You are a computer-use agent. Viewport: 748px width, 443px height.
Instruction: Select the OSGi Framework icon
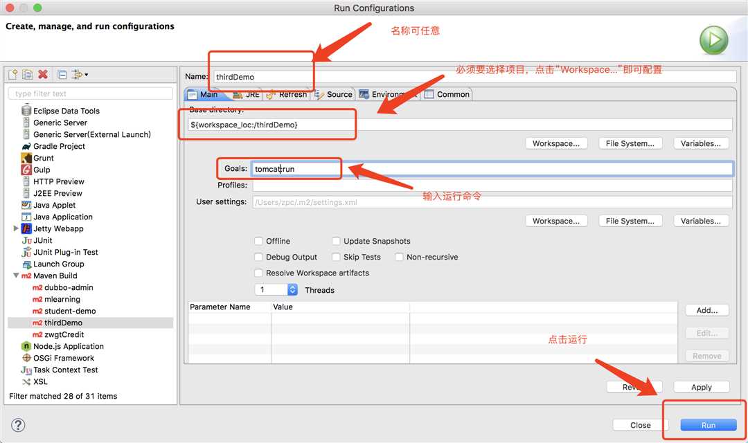point(27,358)
